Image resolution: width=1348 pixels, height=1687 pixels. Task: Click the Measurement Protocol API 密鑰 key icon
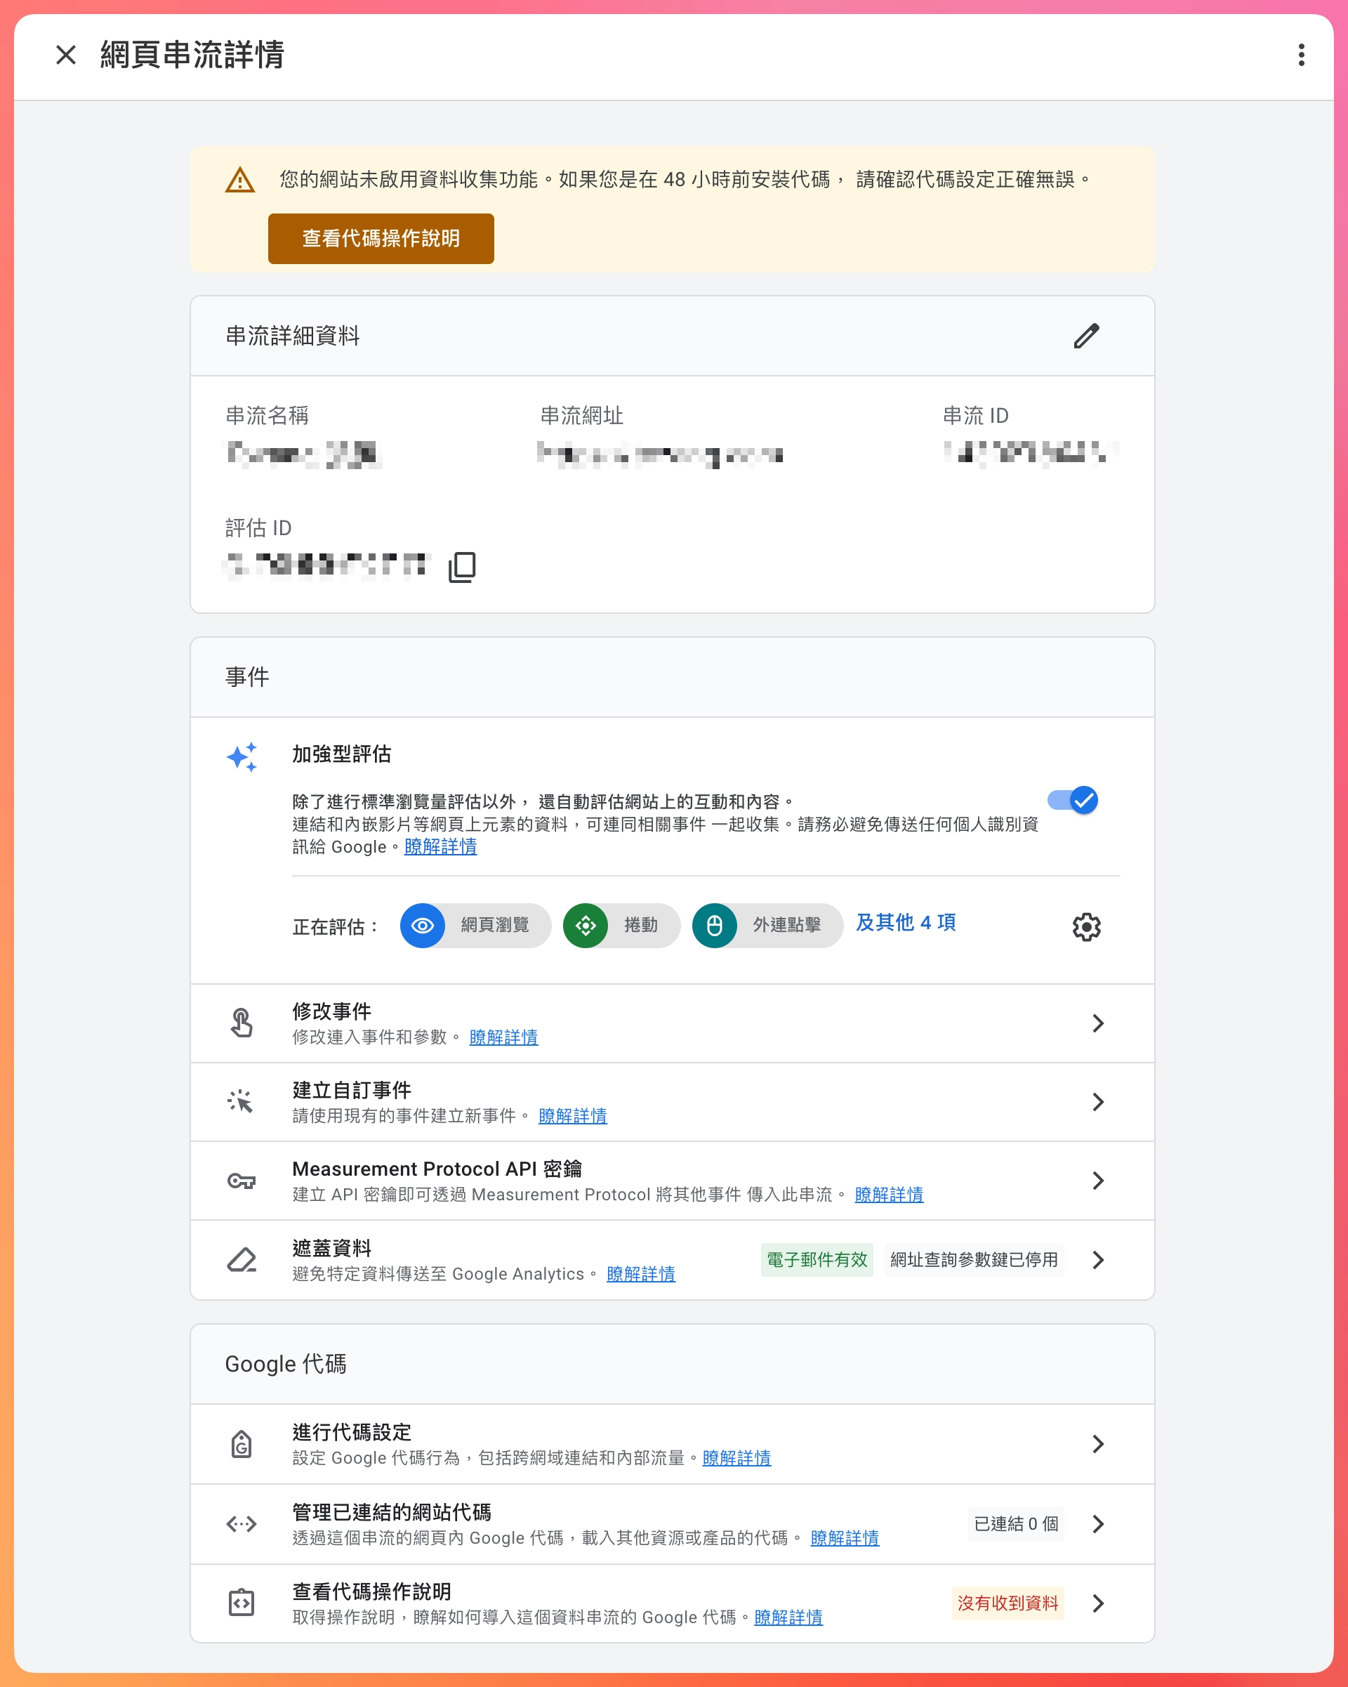[242, 1181]
